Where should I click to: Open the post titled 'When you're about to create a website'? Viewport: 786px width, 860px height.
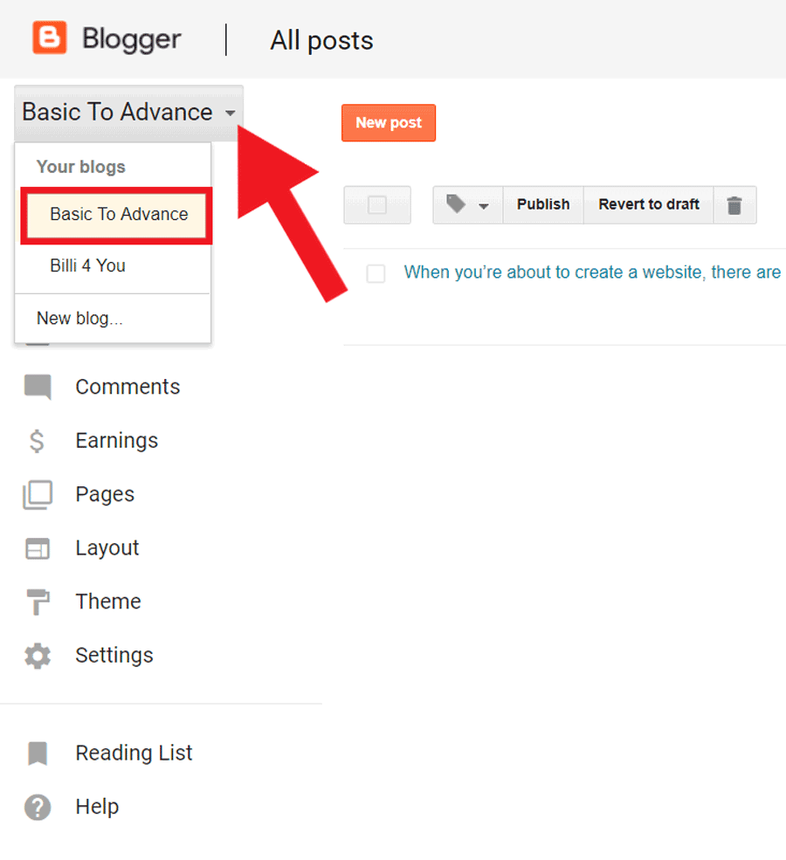coord(592,272)
